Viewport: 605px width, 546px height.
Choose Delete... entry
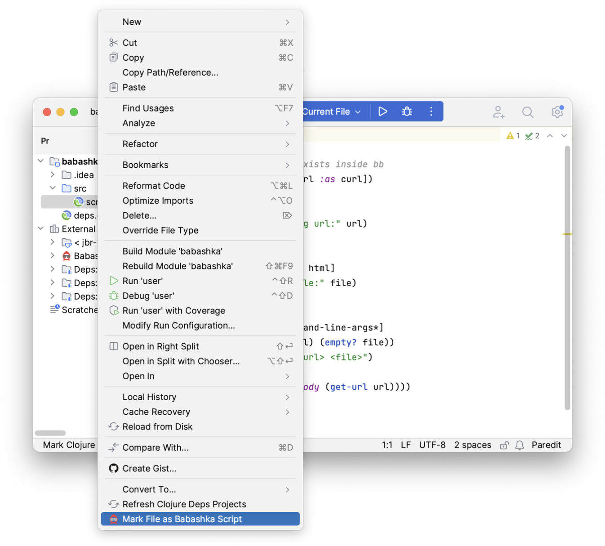click(200, 215)
